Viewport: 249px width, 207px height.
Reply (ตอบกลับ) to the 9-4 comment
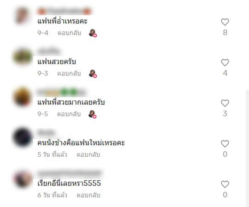[69, 33]
